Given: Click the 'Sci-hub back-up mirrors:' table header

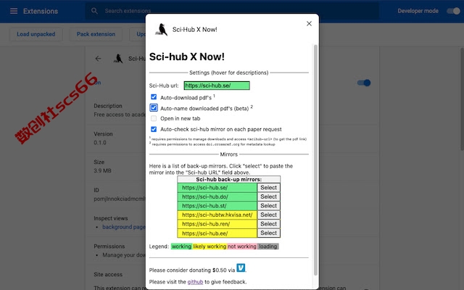Looking at the screenshot, I should pos(229,179).
